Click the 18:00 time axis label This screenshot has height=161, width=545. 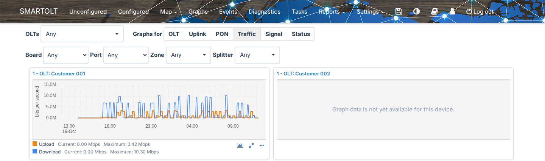click(110, 126)
